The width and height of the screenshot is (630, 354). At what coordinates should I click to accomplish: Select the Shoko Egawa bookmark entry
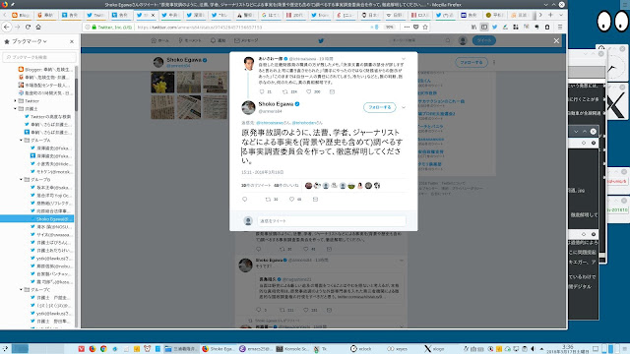coord(37,218)
